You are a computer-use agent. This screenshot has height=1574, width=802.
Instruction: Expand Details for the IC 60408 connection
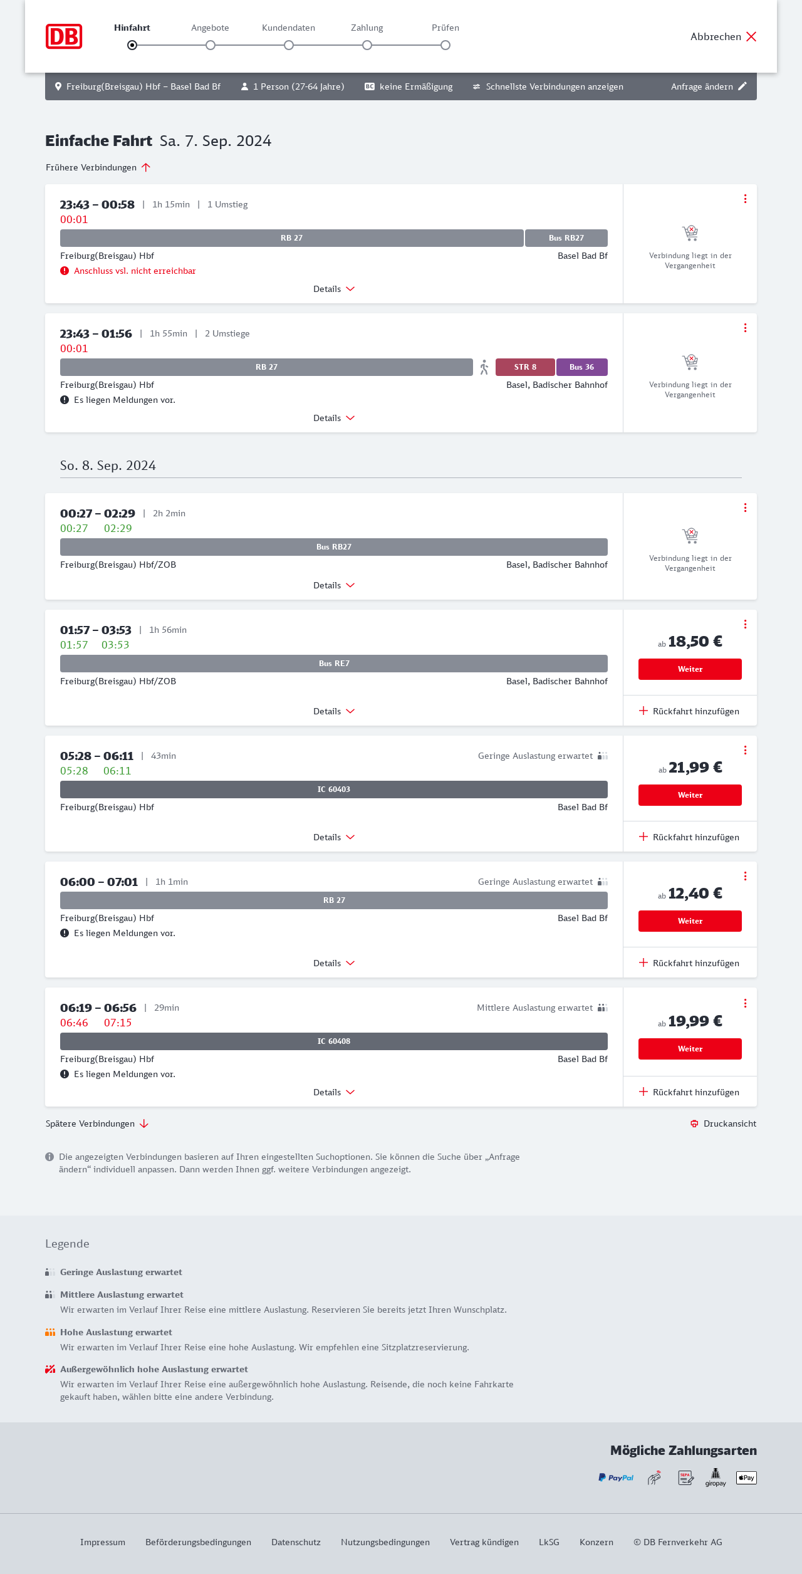[334, 1092]
